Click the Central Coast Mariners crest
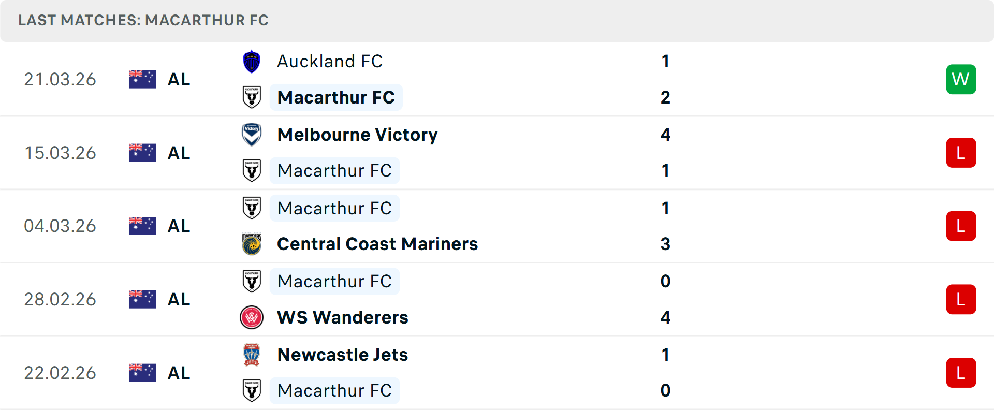The width and height of the screenshot is (994, 410). coord(252,244)
